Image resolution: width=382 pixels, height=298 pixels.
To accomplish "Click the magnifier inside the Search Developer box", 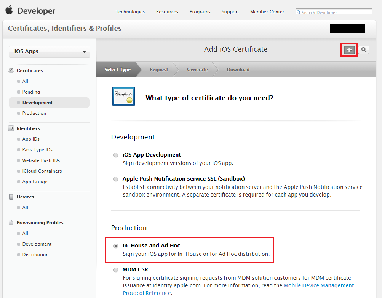I will (x=299, y=13).
